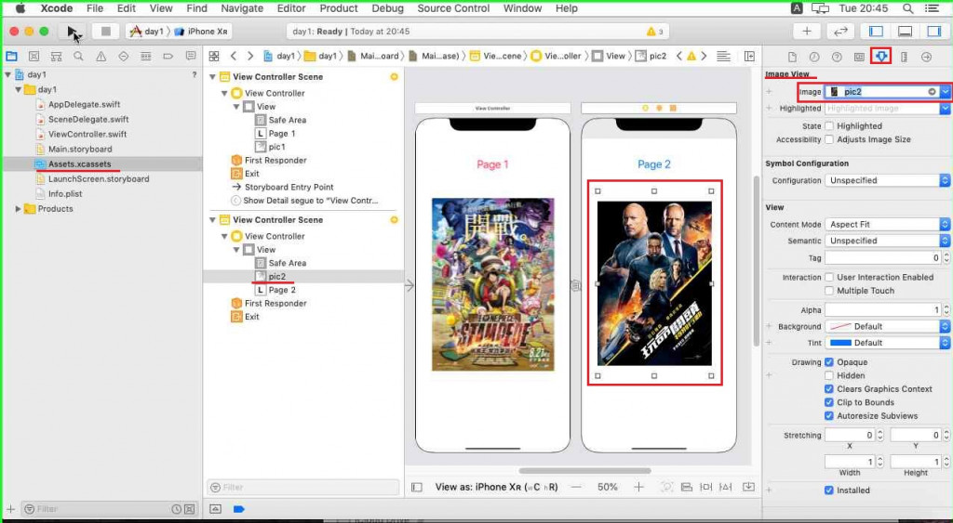The image size is (953, 523).
Task: Show the Size inspector ruler icon
Action: (904, 57)
